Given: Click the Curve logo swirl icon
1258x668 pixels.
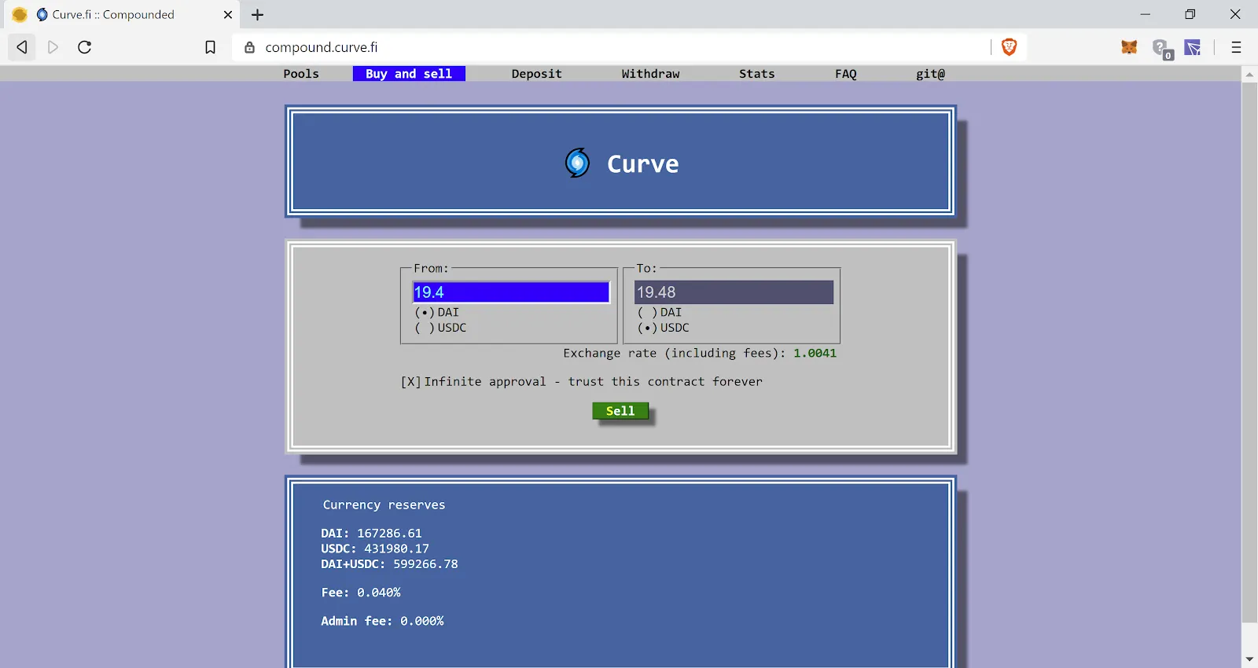Looking at the screenshot, I should [577, 163].
